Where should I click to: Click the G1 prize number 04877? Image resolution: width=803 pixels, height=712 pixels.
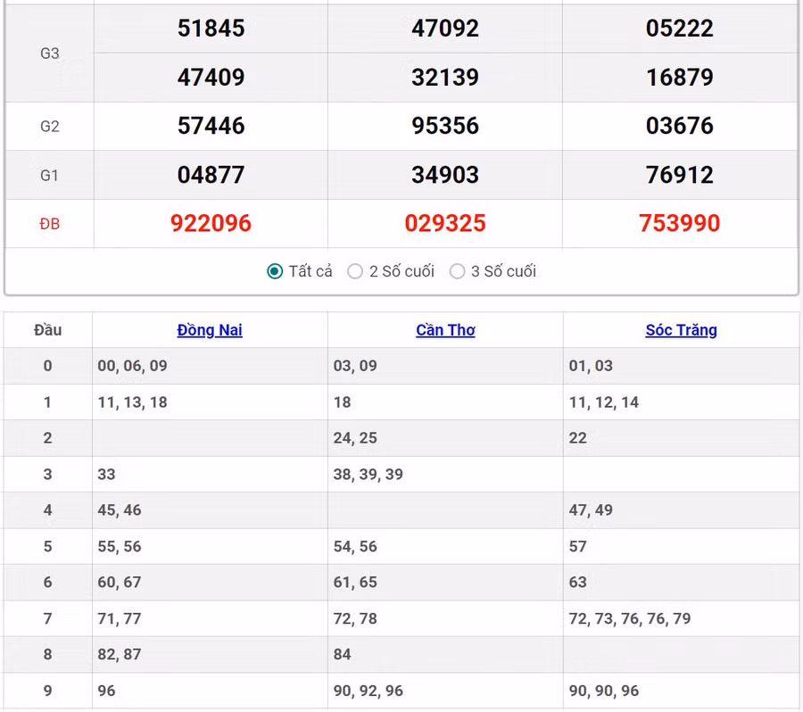(x=211, y=175)
